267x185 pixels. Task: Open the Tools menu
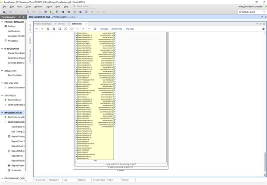(x=28, y=7)
